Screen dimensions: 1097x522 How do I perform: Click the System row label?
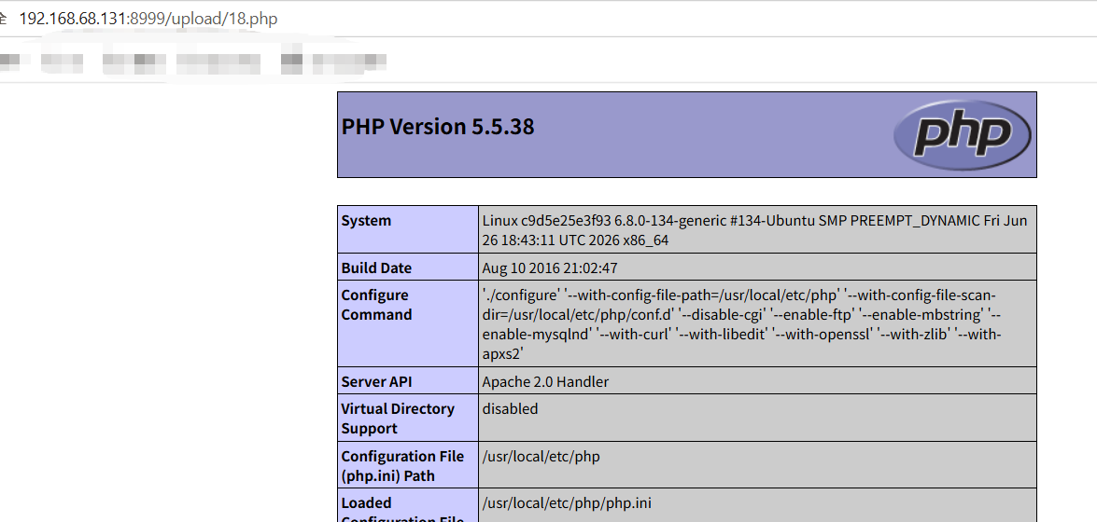[x=366, y=221]
